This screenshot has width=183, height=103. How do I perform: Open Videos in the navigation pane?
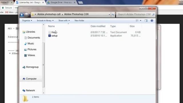pos(31,55)
